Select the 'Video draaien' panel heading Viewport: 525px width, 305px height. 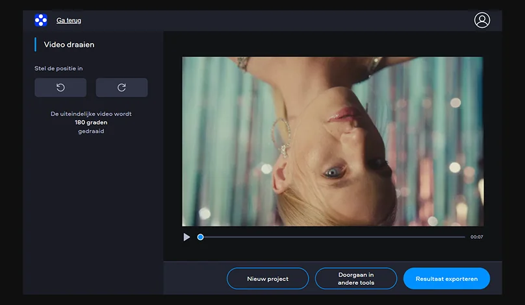point(69,45)
